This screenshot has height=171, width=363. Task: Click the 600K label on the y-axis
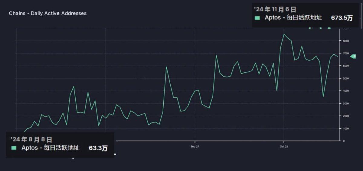346,66
